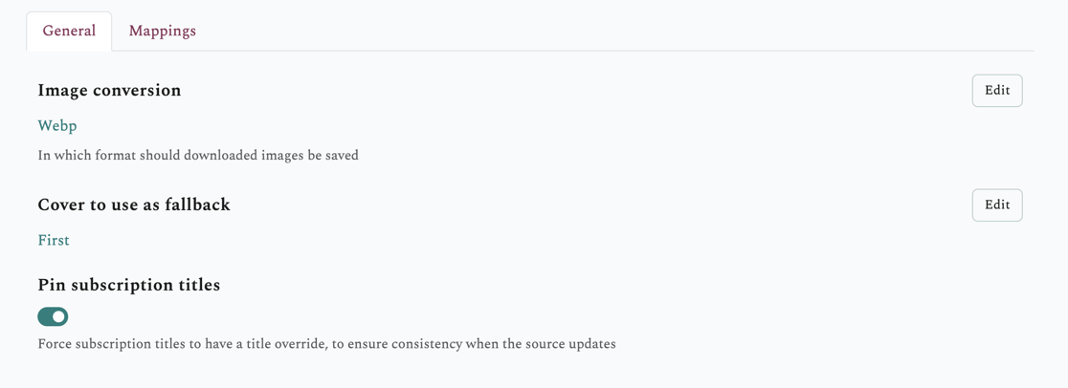Return to the General settings tab
The width and height of the screenshot is (1068, 388).
[69, 31]
